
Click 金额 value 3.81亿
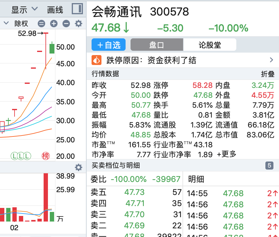tap(264, 115)
